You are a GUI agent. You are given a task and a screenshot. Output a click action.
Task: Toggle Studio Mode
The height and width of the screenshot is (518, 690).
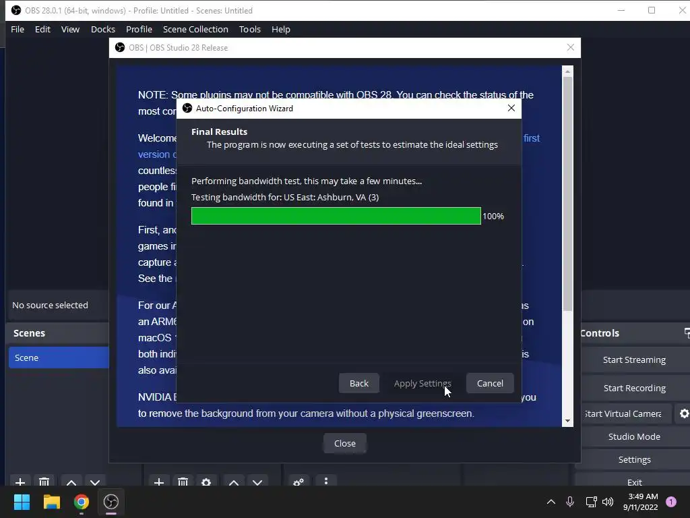pyautogui.click(x=634, y=436)
